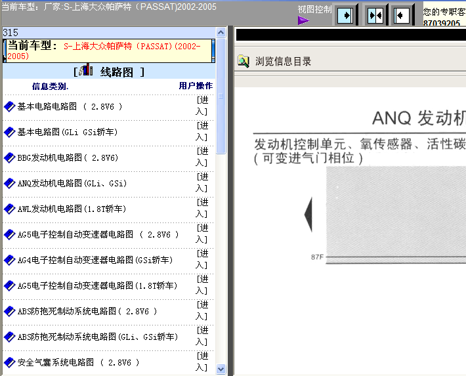The width and height of the screenshot is (466, 376).
Task: Click book icon for AG5 变速器电路图(1.8T轿车)
Action: [x=9, y=285]
